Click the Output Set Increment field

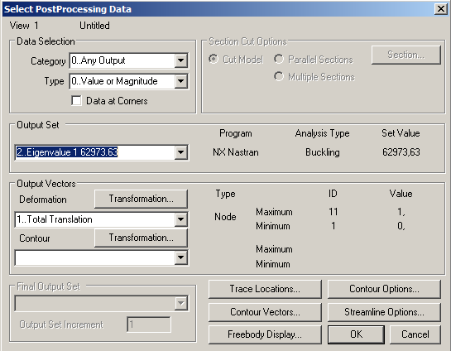(x=149, y=325)
